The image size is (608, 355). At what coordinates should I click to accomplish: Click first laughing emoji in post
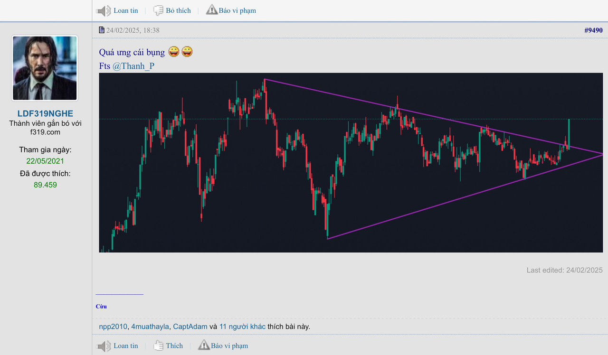click(174, 52)
